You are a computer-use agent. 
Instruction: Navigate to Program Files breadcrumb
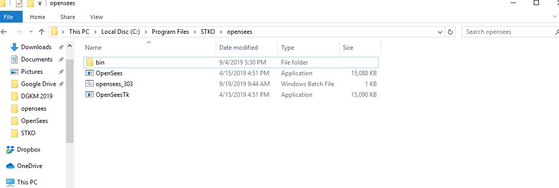tap(170, 32)
